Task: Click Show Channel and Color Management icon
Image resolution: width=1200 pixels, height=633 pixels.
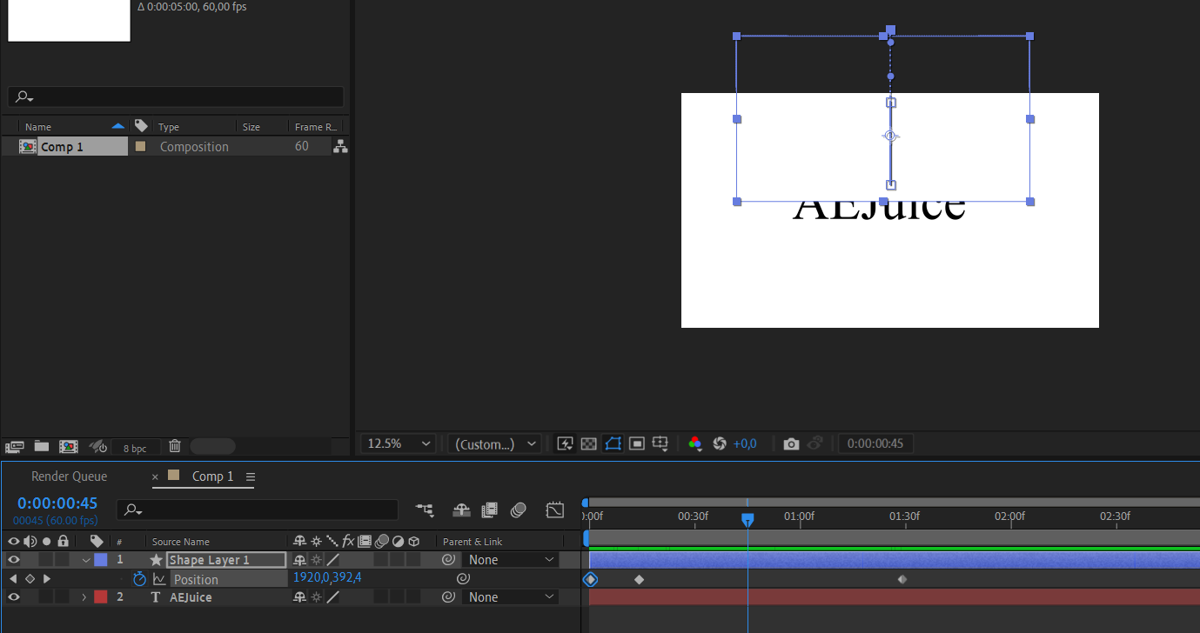Action: 694,444
